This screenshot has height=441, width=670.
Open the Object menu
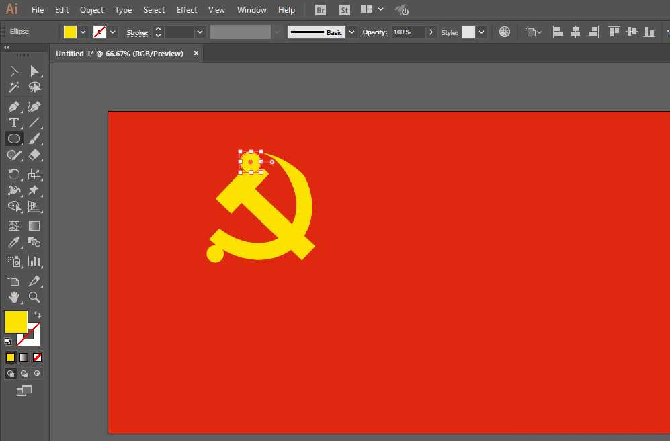(x=91, y=9)
